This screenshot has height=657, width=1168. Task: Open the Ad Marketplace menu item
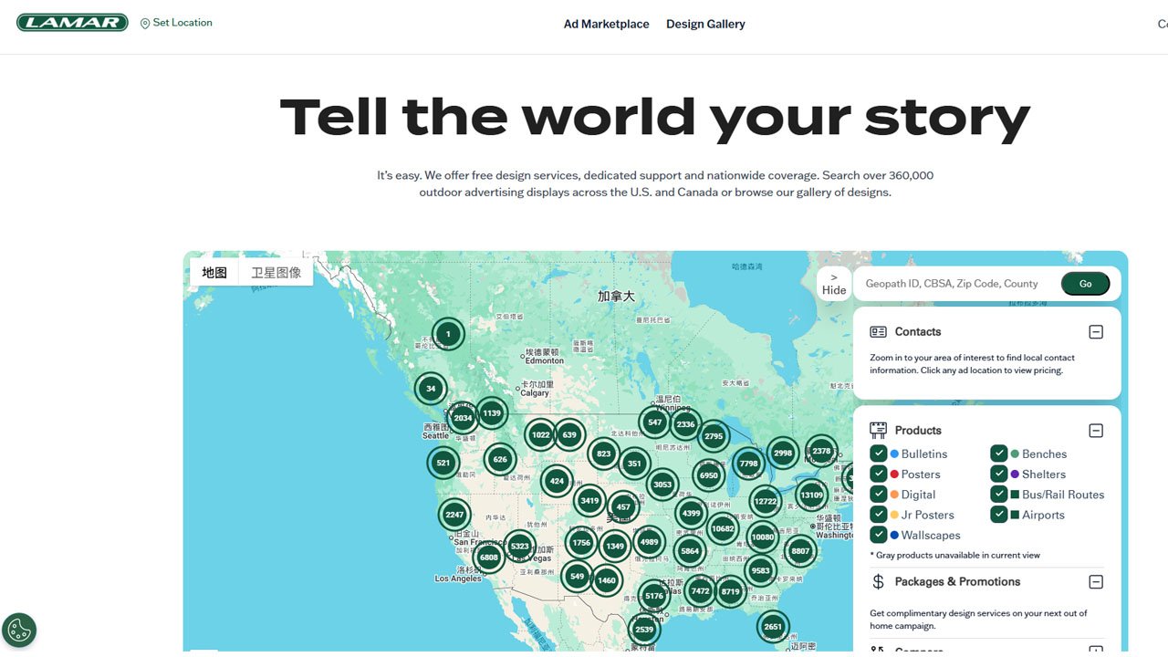pos(607,25)
